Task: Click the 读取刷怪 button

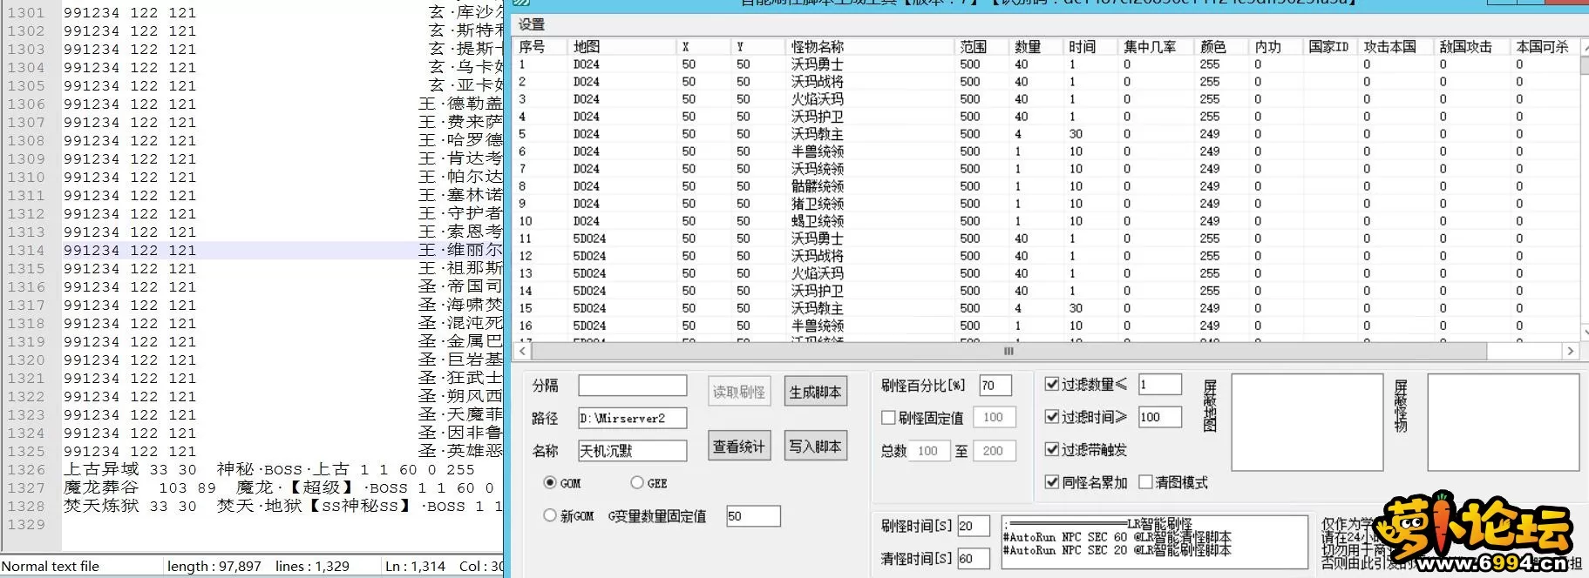Action: (739, 392)
